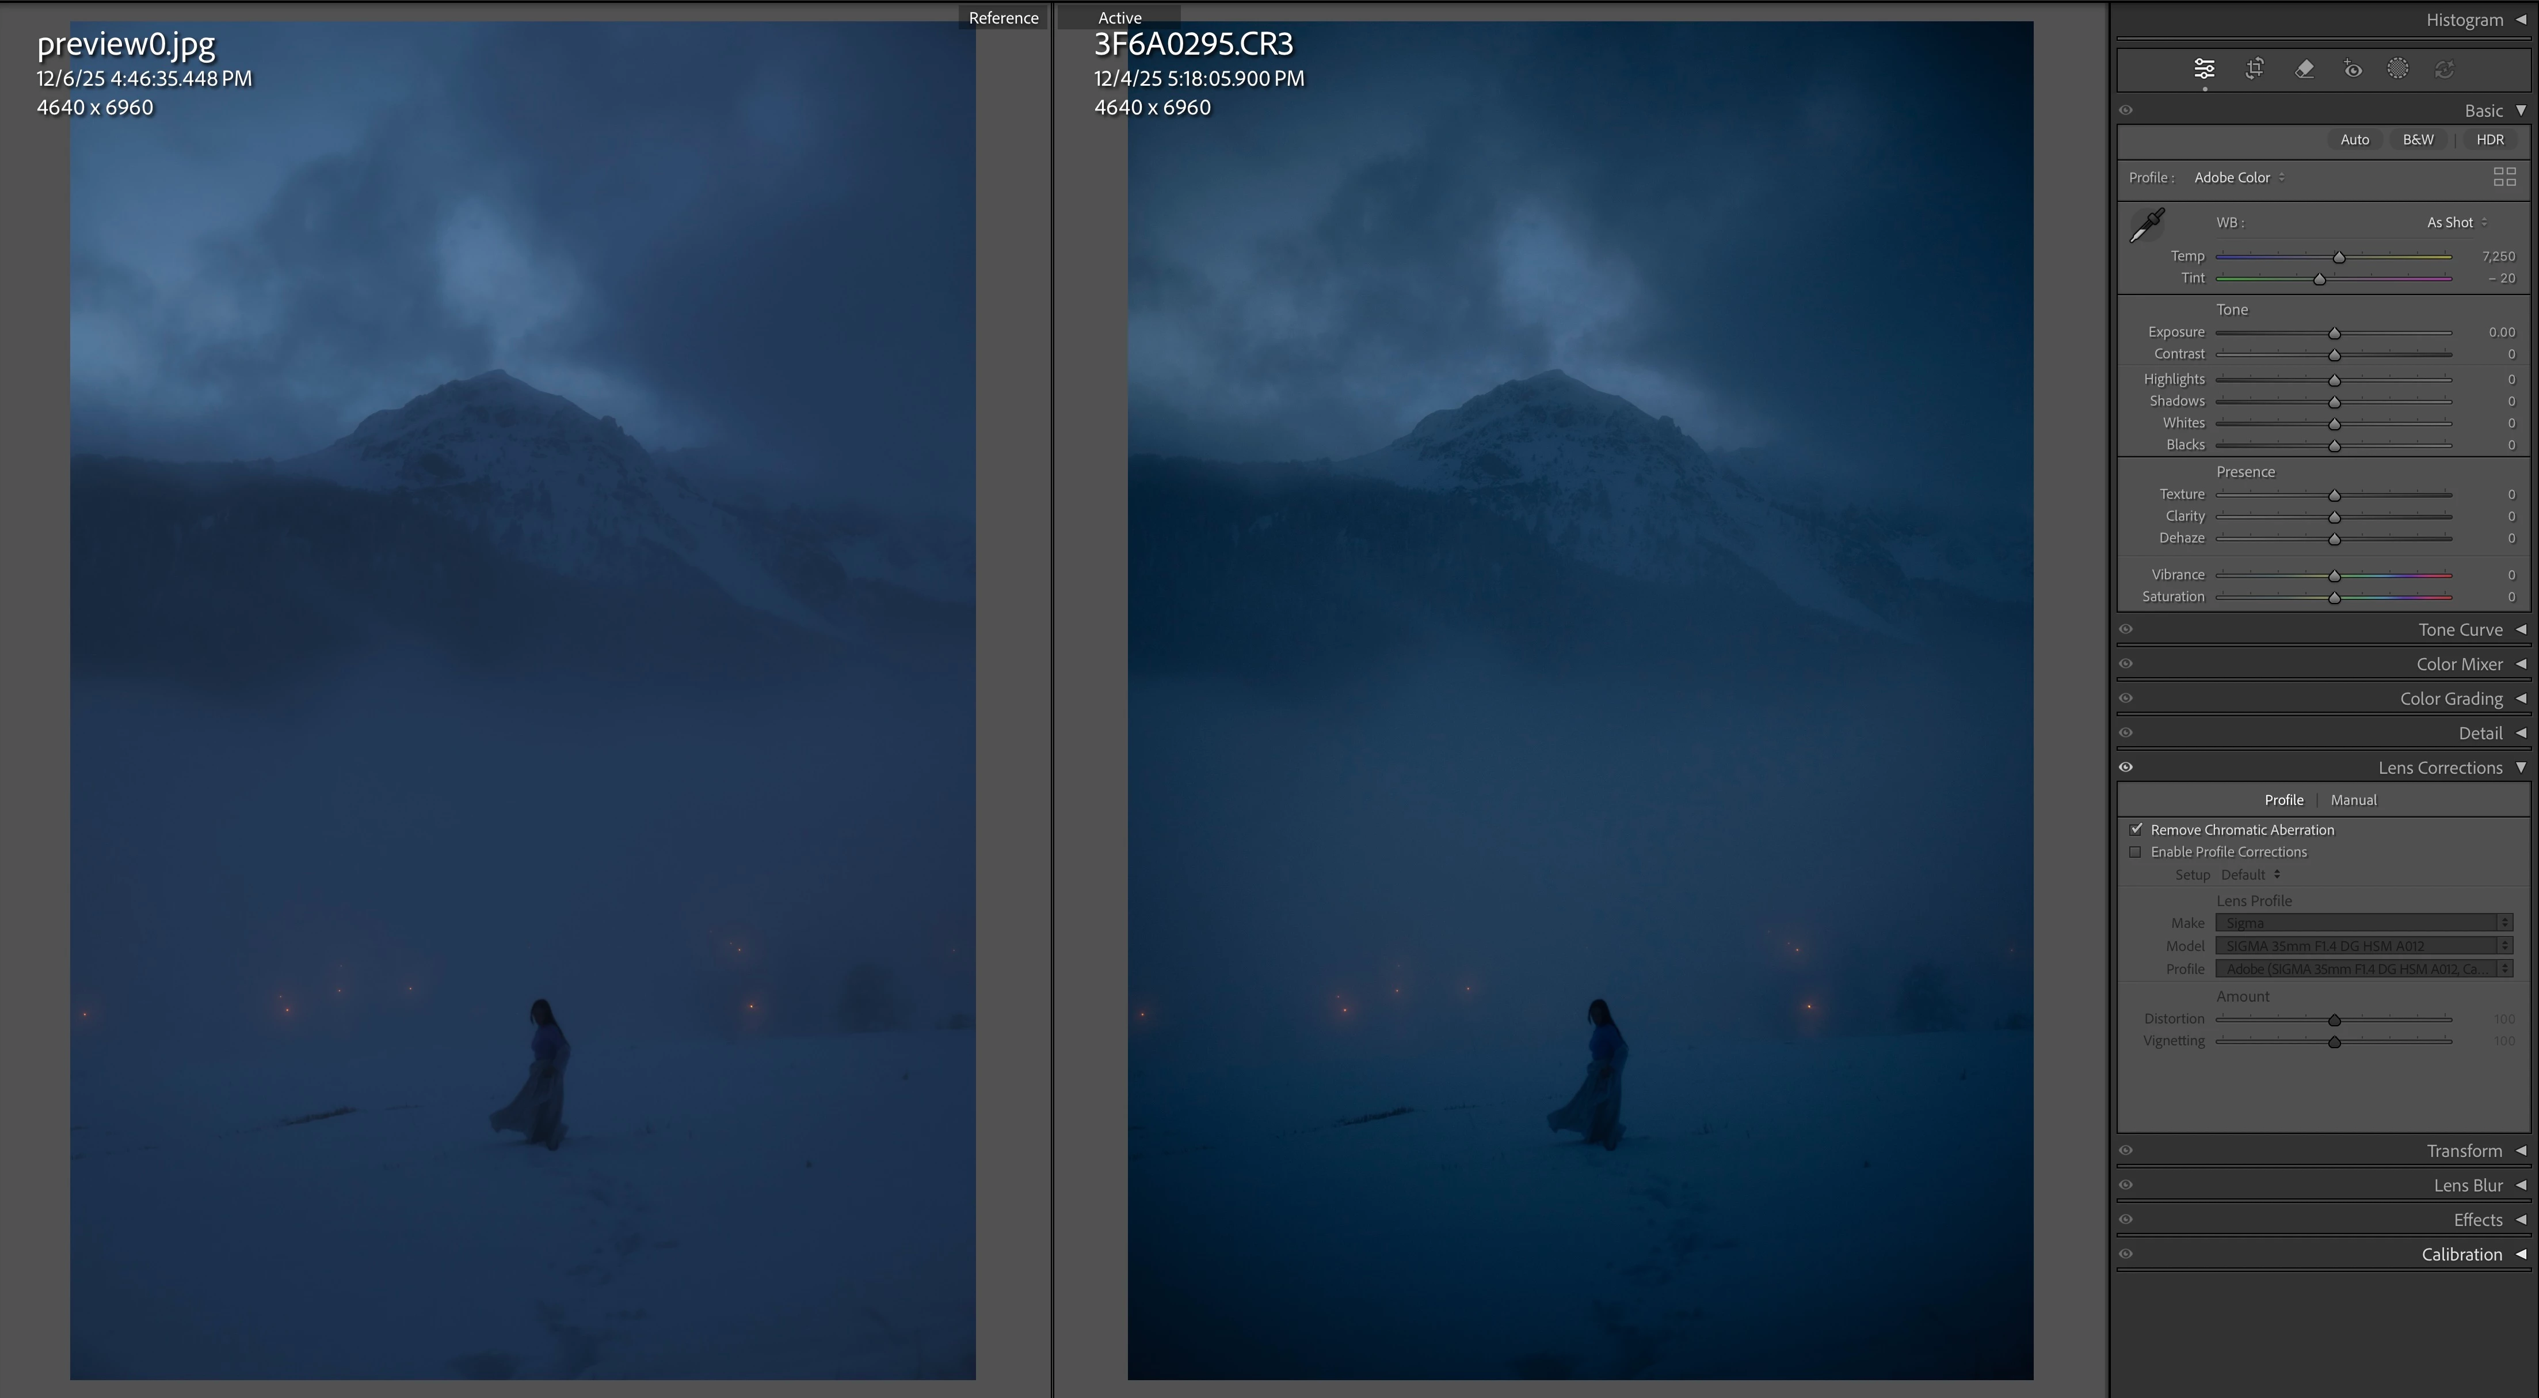
Task: Toggle Color Grading panel eye icon
Action: click(x=2126, y=698)
